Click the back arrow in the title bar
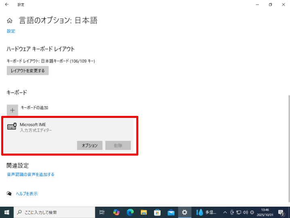Viewport: 290px width, 218px height. coord(7,4)
